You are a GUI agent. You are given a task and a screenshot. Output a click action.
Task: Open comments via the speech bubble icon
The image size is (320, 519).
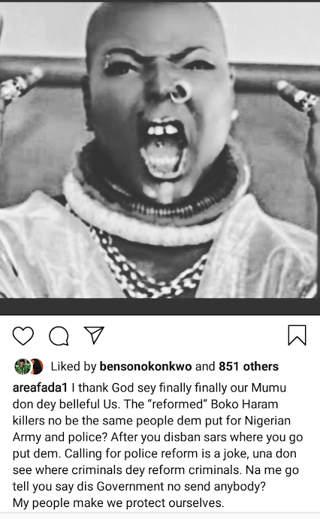pos(59,336)
